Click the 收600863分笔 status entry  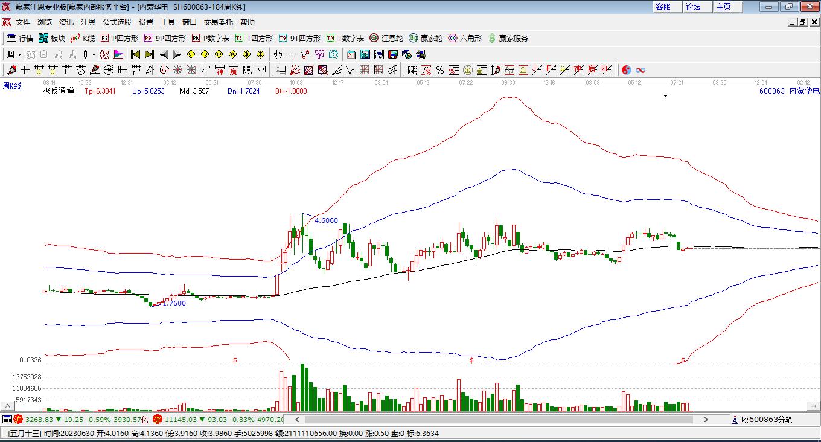click(x=762, y=420)
